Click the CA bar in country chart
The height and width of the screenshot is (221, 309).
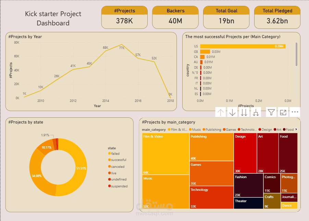[x=202, y=57]
